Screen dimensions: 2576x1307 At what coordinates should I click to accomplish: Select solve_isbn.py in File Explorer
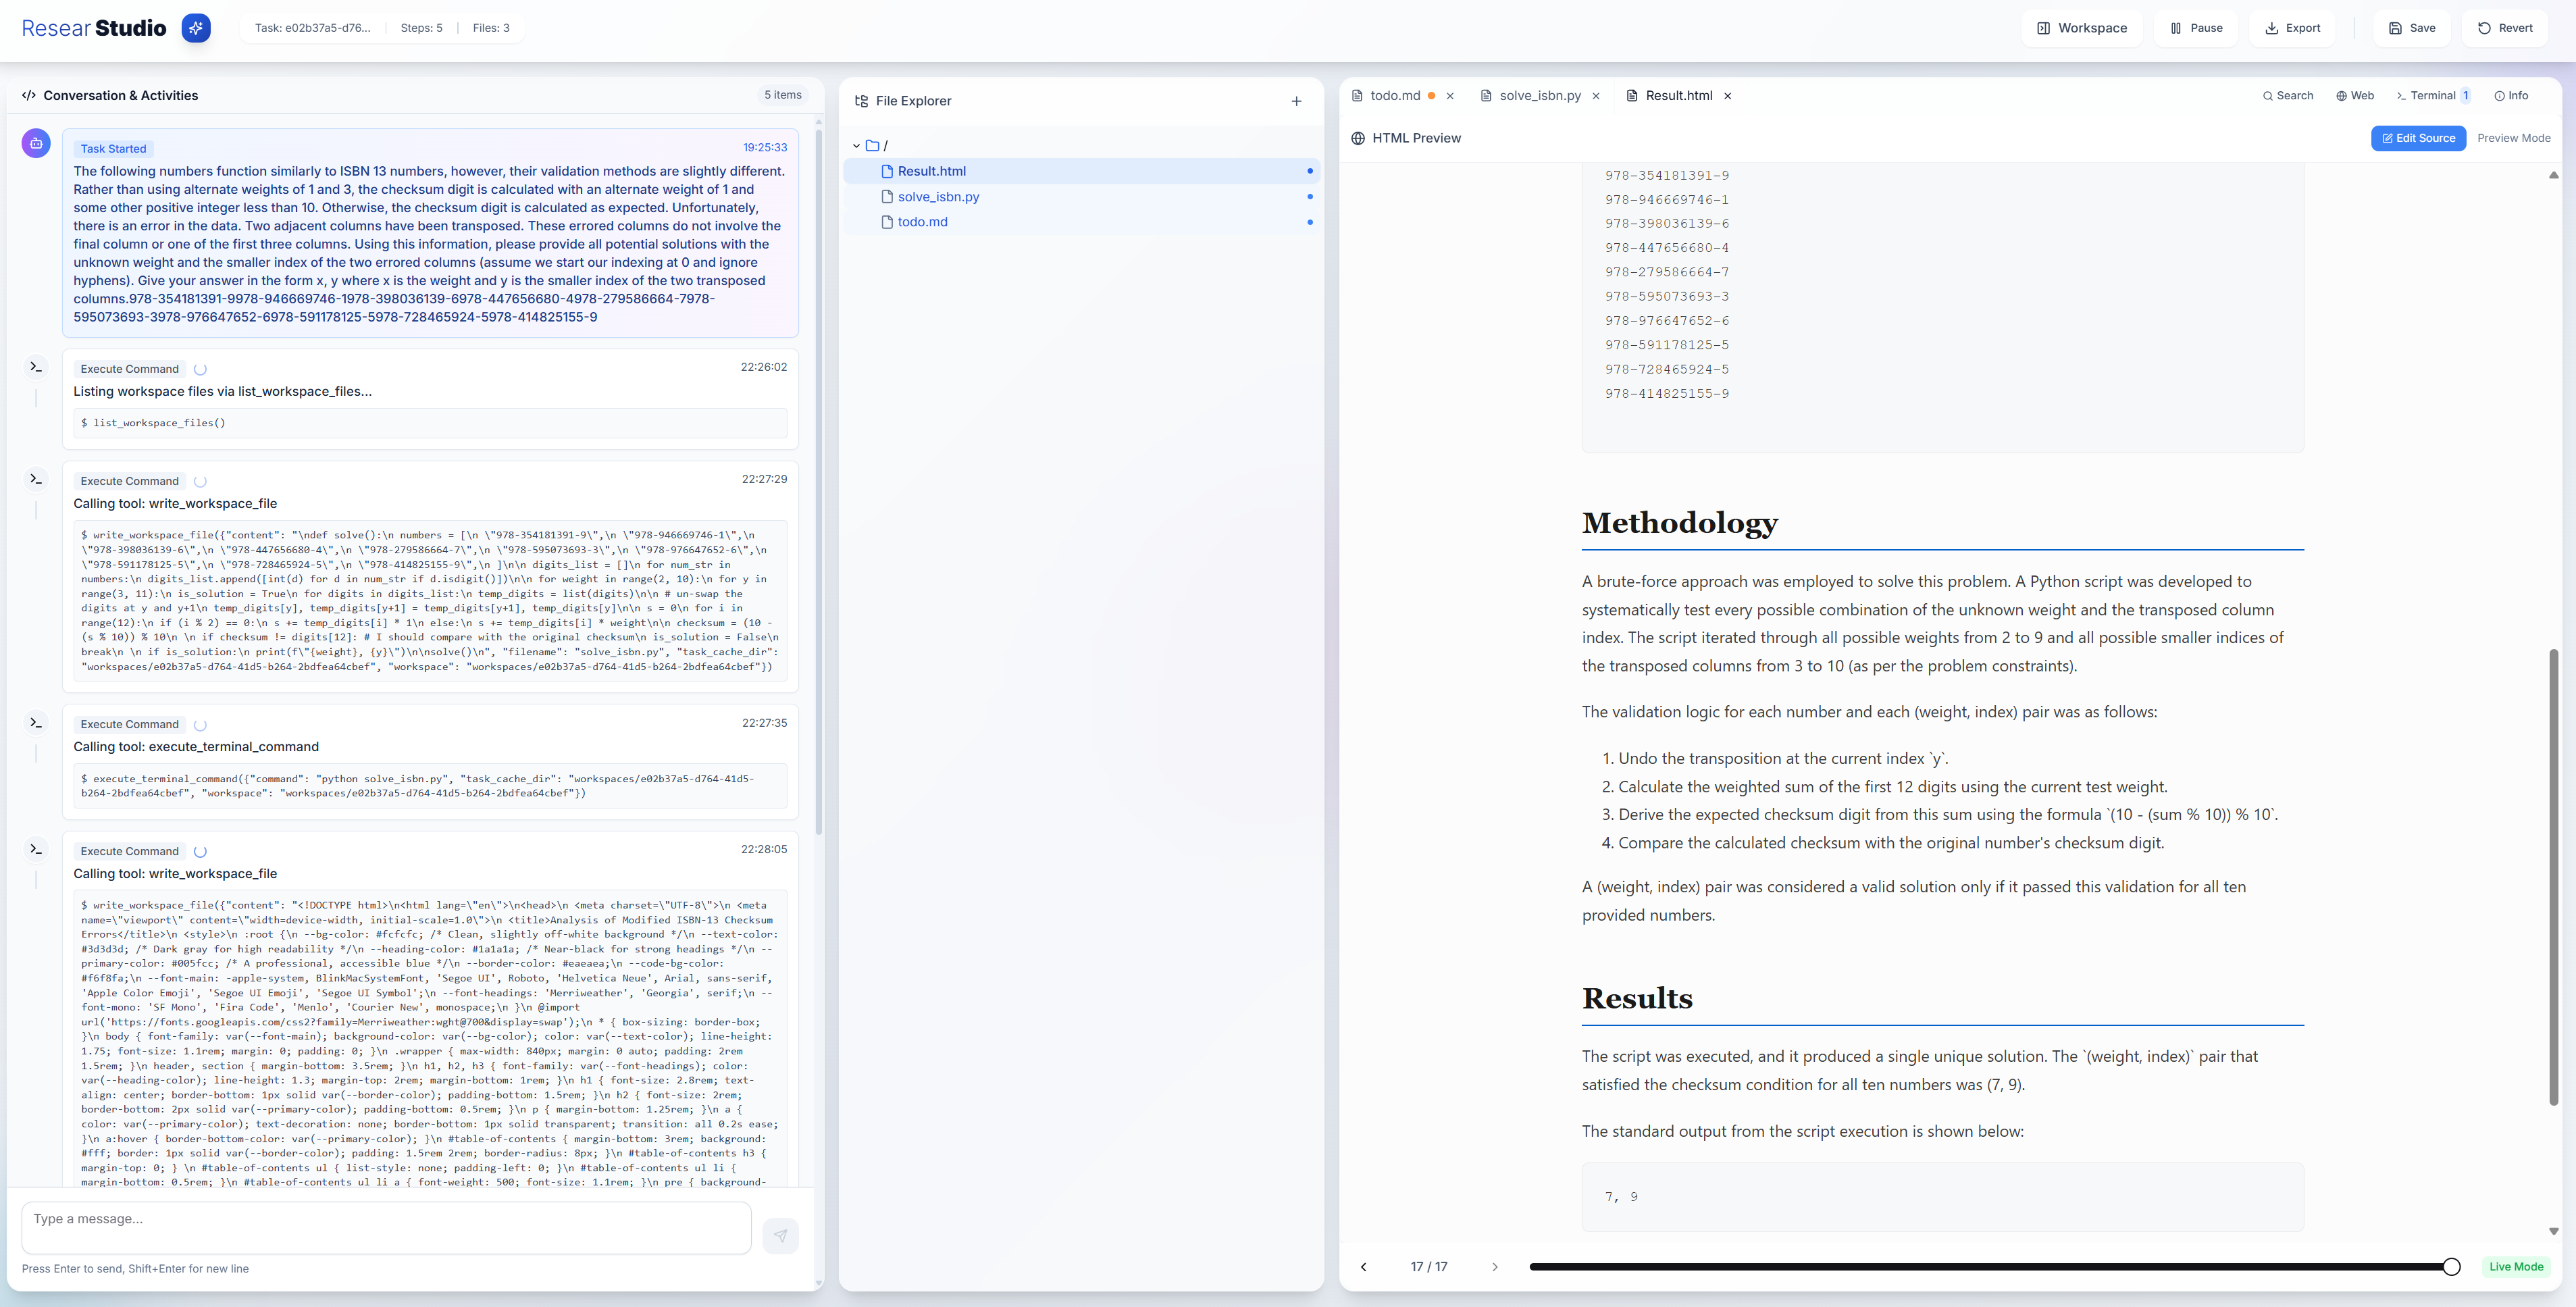(x=938, y=197)
